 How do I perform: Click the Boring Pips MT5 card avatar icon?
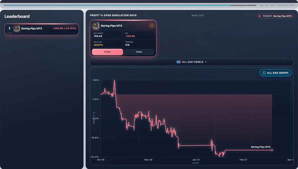click(x=96, y=26)
